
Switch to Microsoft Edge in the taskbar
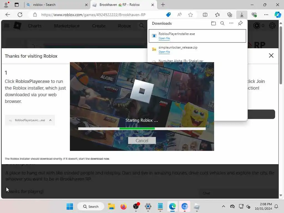(172, 206)
